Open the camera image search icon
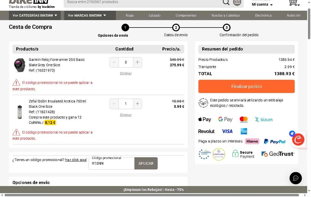This screenshot has width=311, height=197. pyautogui.click(x=237, y=2)
